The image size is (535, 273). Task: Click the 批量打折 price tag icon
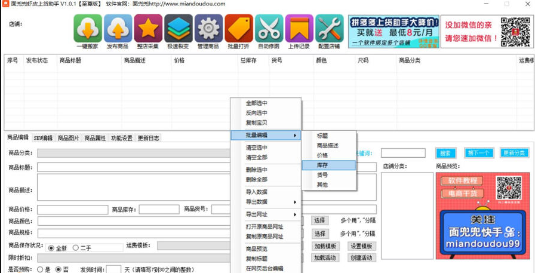pos(239,28)
